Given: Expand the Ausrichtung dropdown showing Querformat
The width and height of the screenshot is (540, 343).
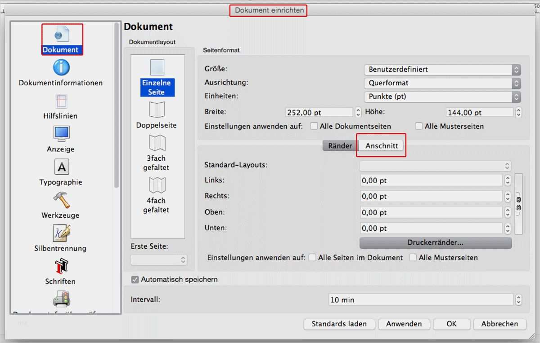Looking at the screenshot, I should 441,83.
